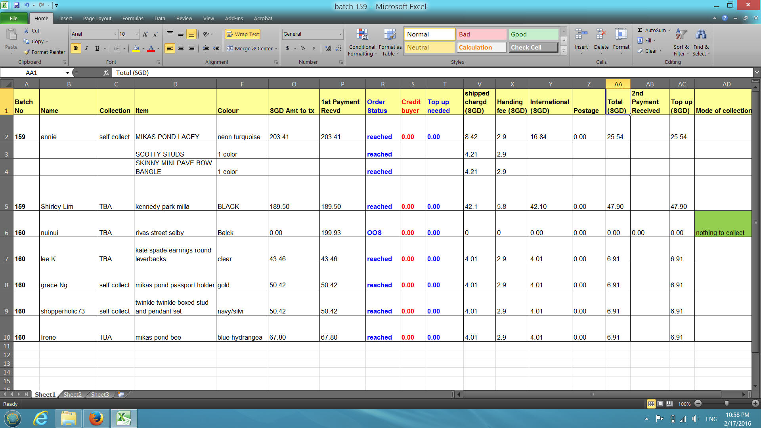Viewport: 761px width, 428px height.
Task: Click Decrease Indent icon
Action: pyautogui.click(x=206, y=48)
